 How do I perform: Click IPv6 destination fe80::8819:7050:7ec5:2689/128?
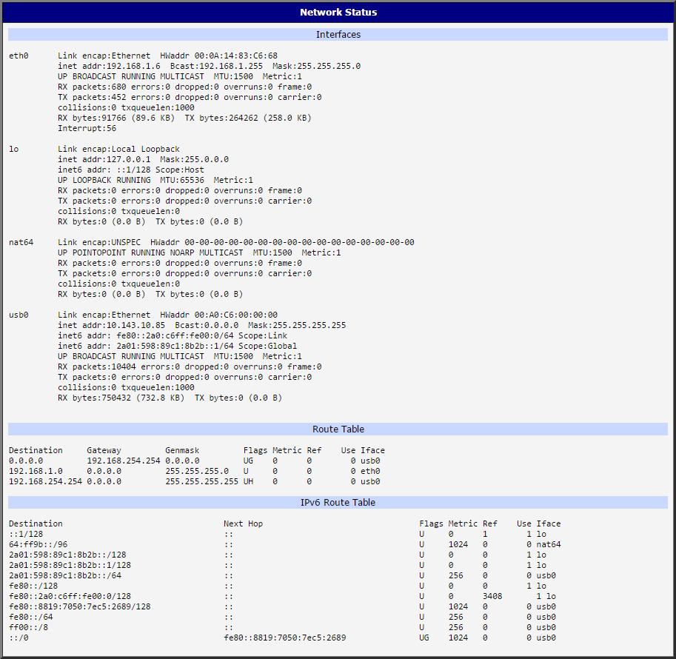(80, 606)
